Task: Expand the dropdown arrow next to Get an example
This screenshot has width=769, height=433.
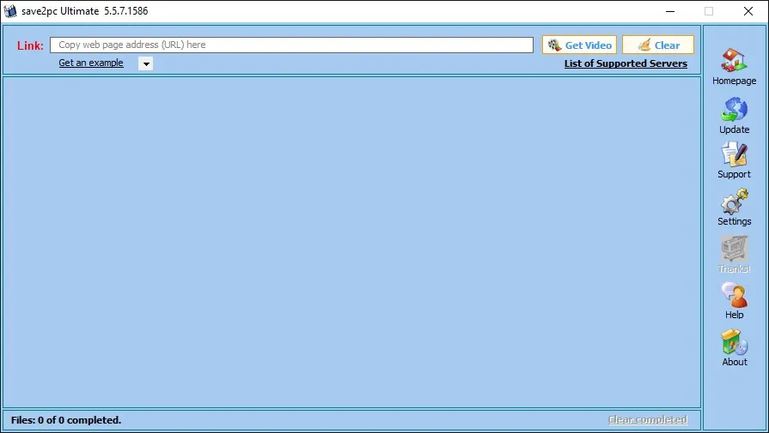Action: (x=146, y=63)
